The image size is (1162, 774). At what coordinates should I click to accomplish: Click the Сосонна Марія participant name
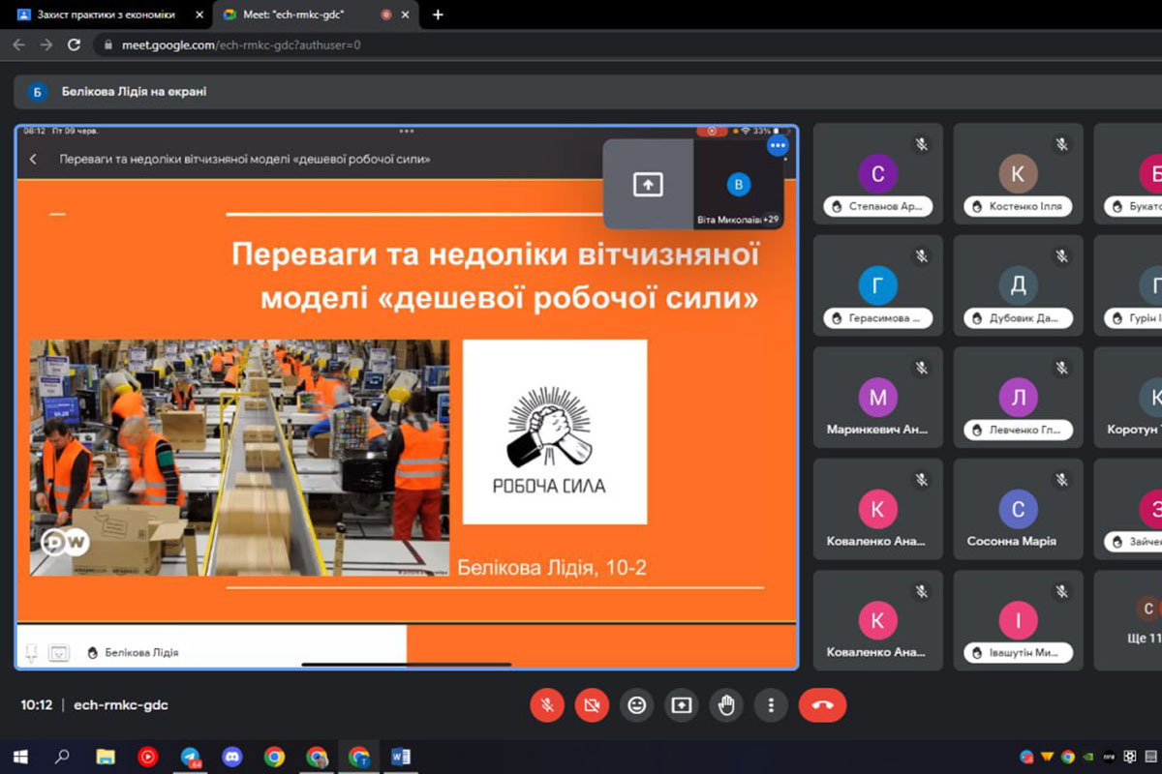pyautogui.click(x=1011, y=542)
